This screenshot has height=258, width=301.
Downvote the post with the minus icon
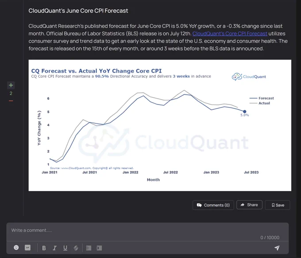(11, 101)
